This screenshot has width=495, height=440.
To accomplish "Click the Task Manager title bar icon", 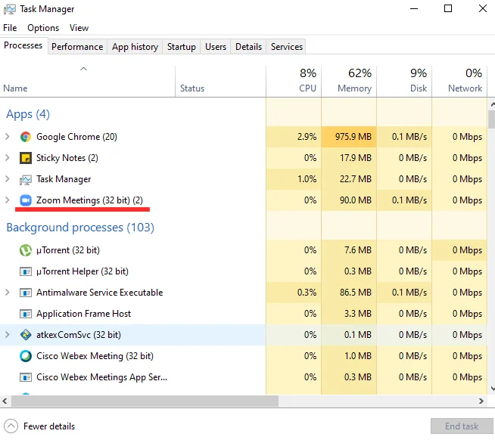I will coord(10,9).
